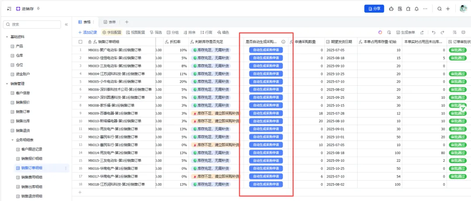This screenshot has width=471, height=201.
Task: Collapse the 基础资料 tree section
Action: [x=7, y=37]
